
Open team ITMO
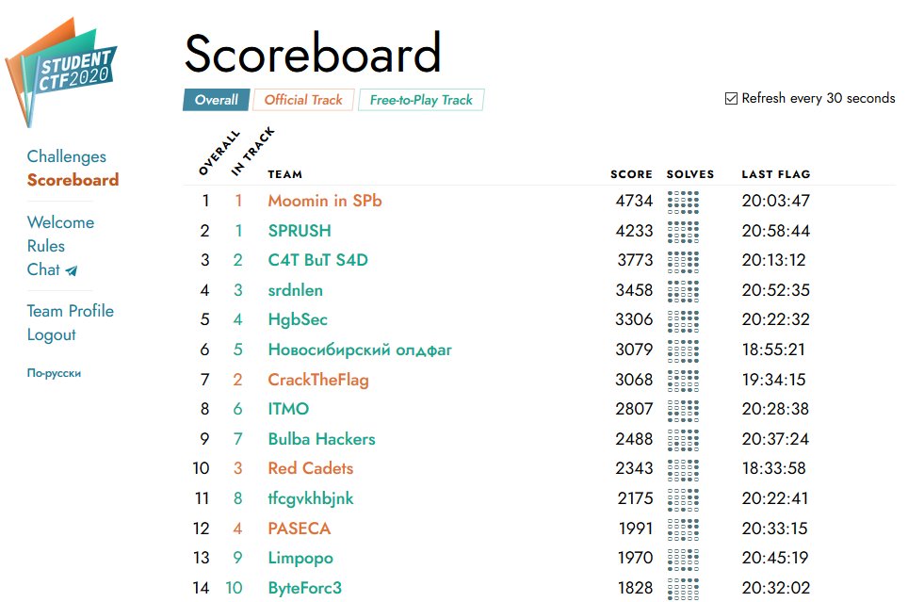(288, 409)
